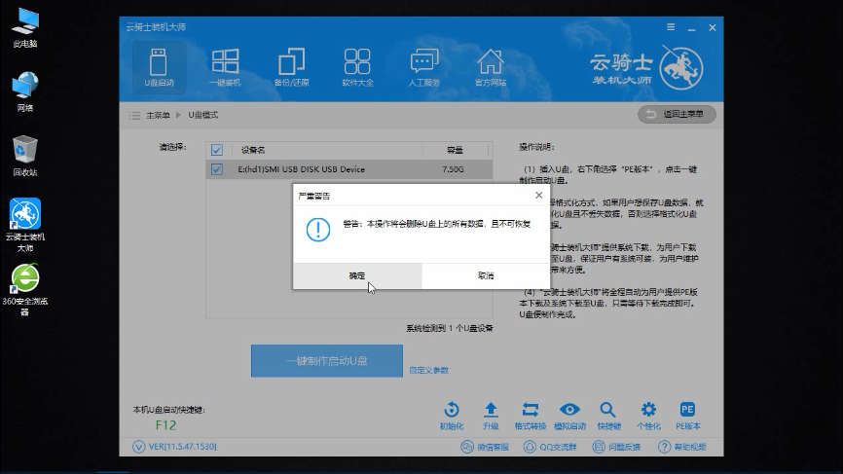Viewport: 843px width, 474px height.
Task: Click the version VER[11.5.47.1530] indicator
Action: (x=174, y=447)
